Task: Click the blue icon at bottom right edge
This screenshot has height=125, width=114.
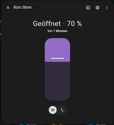Action: (91, 124)
